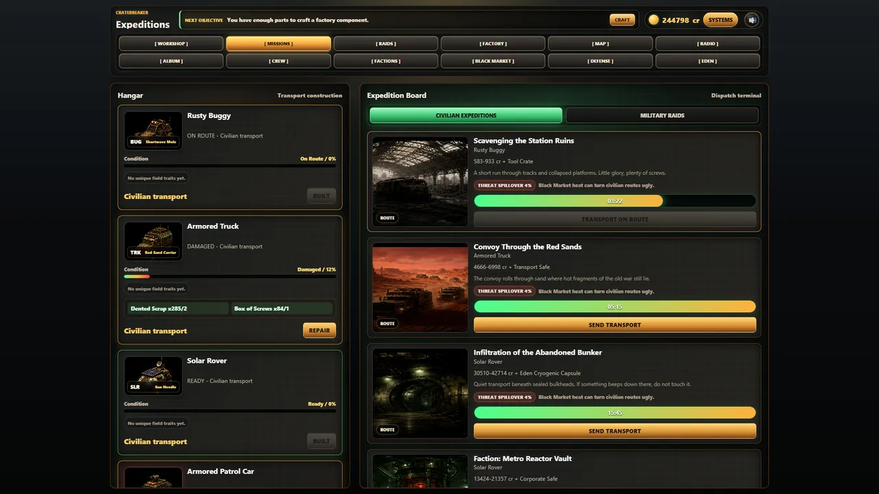Open the Defense tab
The width and height of the screenshot is (879, 494).
(x=600, y=60)
